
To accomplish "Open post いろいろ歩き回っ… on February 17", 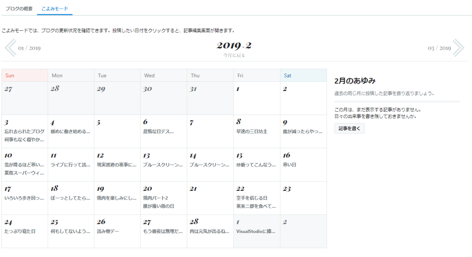I will (24, 198).
